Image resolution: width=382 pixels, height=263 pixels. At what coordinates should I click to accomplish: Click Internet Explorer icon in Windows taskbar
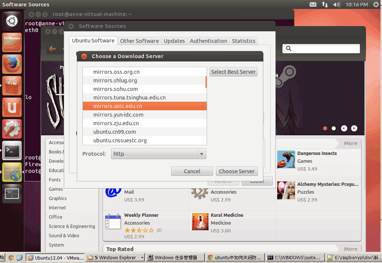tap(19, 258)
